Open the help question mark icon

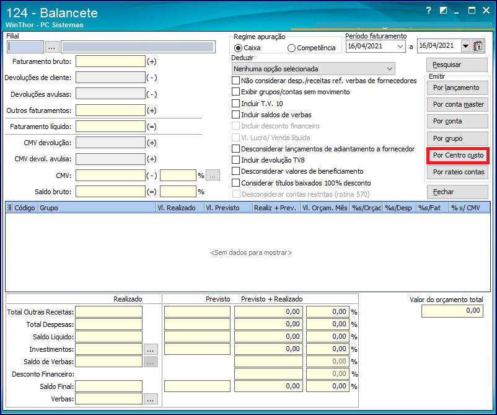pos(429,11)
